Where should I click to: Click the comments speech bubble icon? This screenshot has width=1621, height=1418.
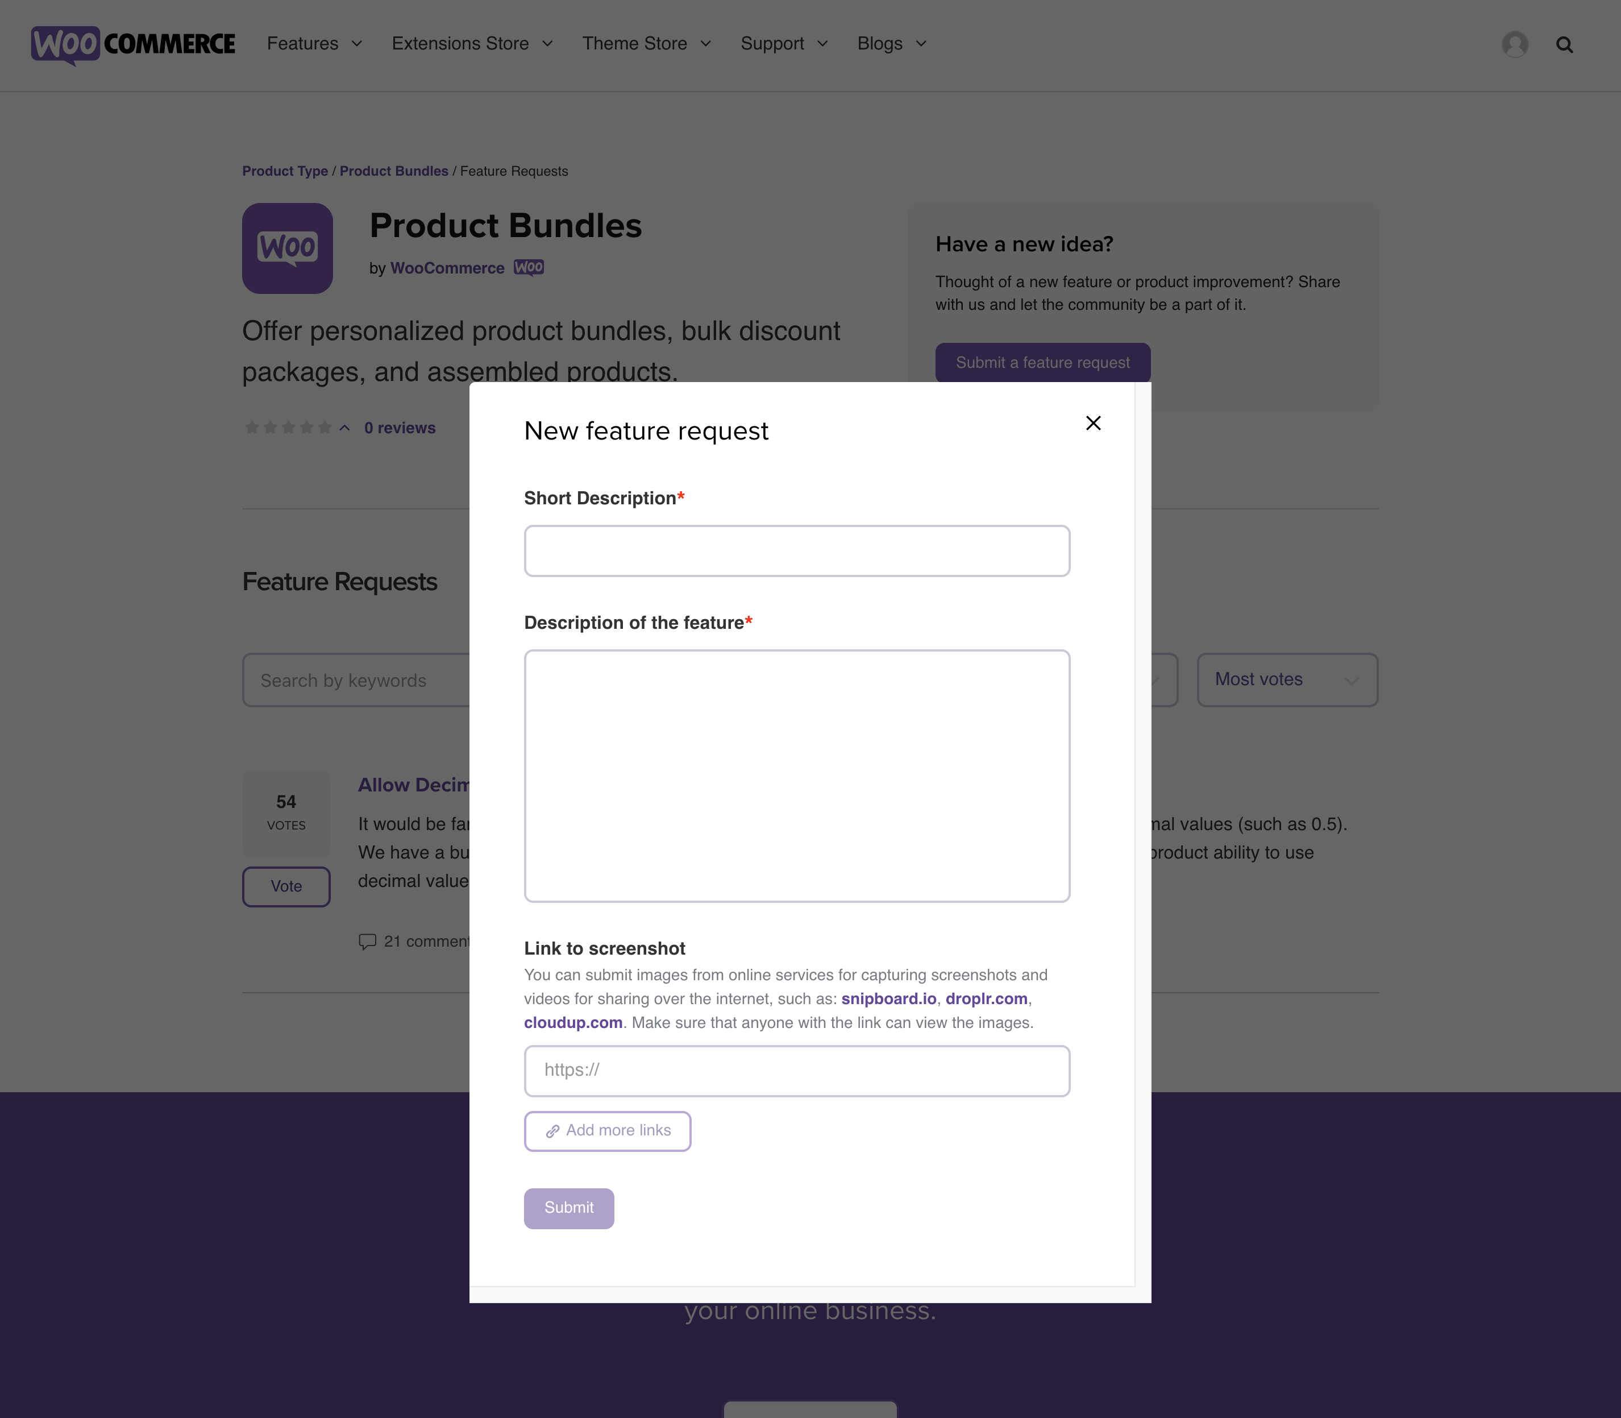pos(367,942)
